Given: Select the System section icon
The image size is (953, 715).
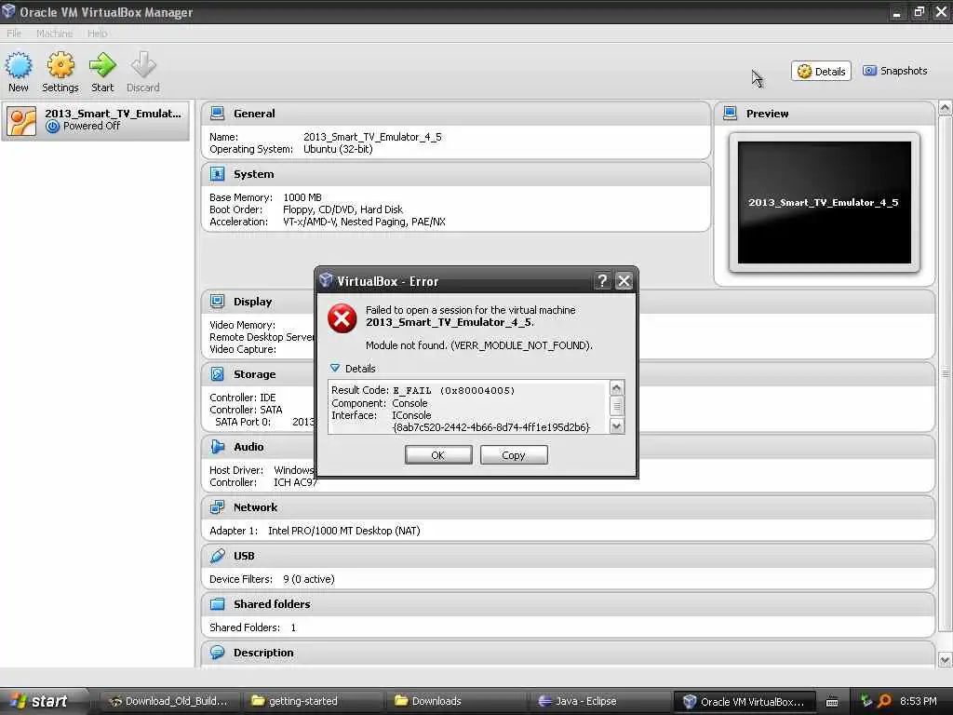Looking at the screenshot, I should tap(217, 174).
